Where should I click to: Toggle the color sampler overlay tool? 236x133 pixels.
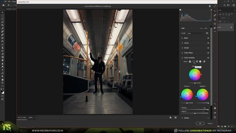tap(215, 113)
